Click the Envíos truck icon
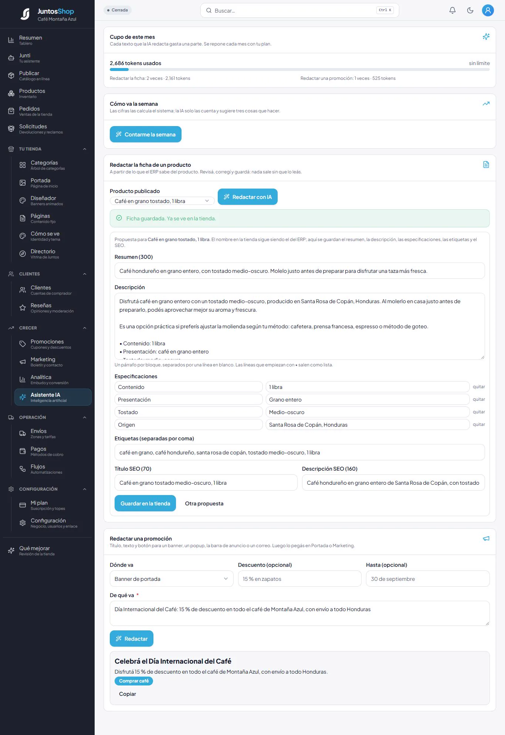This screenshot has height=735, width=505. (x=23, y=433)
